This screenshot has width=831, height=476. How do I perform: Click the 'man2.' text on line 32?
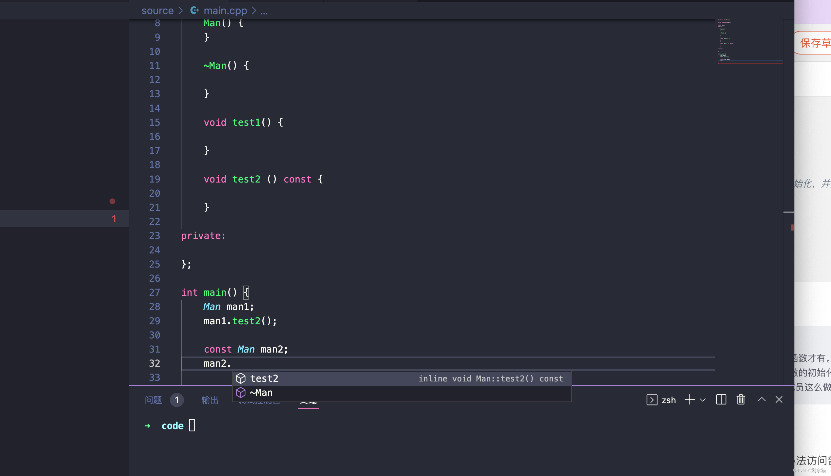click(217, 363)
